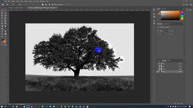193x108 pixels.
Task: Open the Color panel flyout menu
Action: pyautogui.click(x=184, y=9)
